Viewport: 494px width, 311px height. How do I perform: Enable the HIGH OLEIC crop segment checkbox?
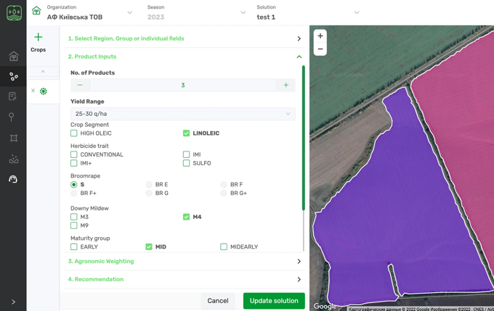[x=74, y=133]
